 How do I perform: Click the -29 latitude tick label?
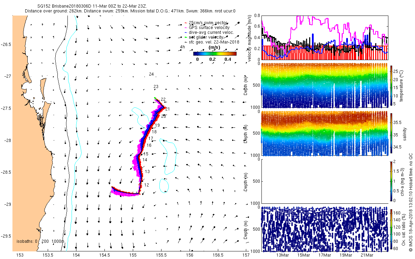pyautogui.click(x=7, y=204)
